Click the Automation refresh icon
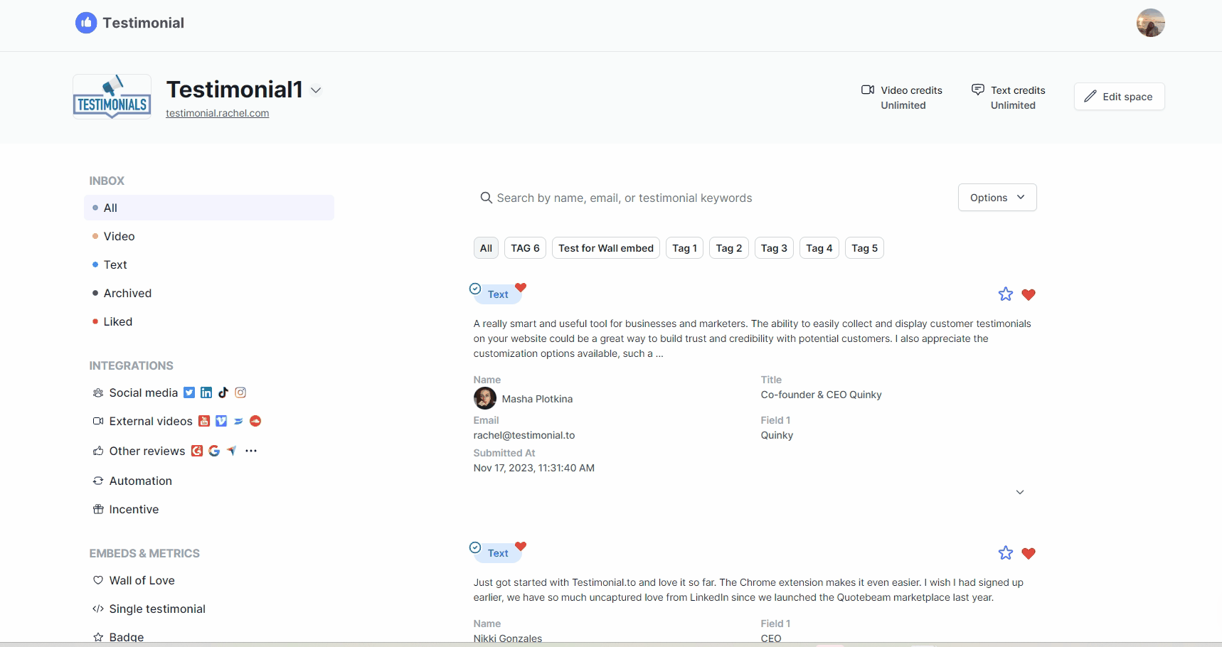 [x=98, y=481]
